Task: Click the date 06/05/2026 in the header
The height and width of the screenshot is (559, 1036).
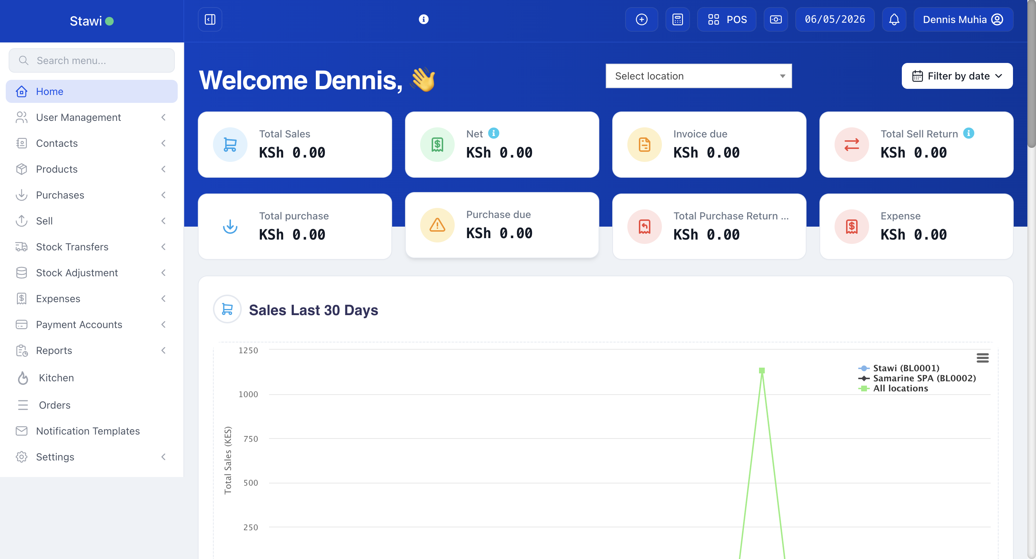Action: [835, 19]
